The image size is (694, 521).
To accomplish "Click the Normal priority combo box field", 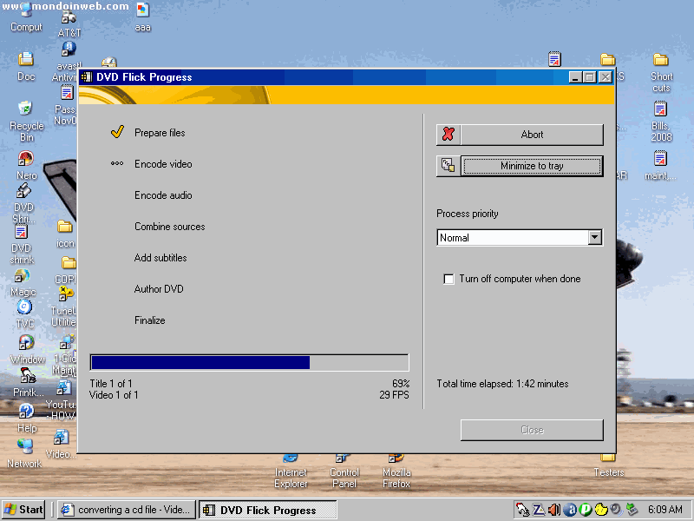I will [520, 237].
